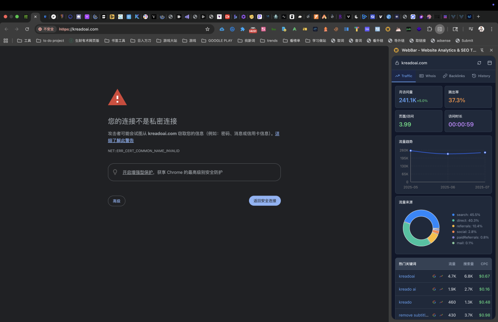Screen dimensions: 498x322
Task: Open a new browser tab
Action: pos(478,17)
